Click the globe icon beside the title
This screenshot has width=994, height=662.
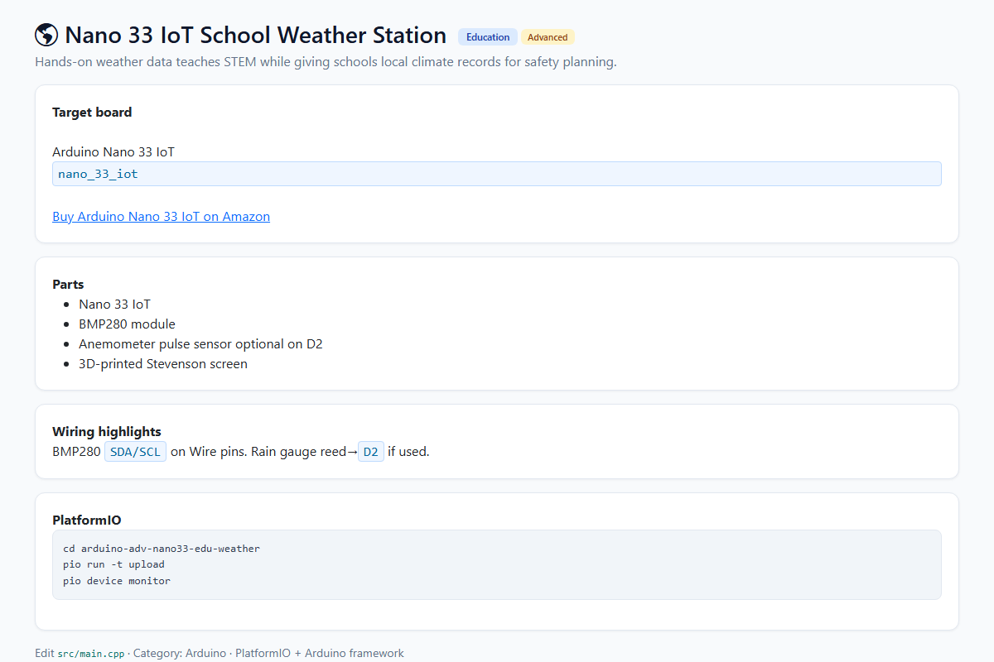pyautogui.click(x=46, y=35)
